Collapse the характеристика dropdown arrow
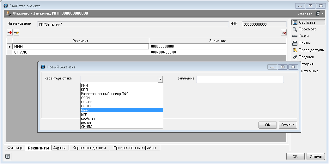The width and height of the screenshot is (329, 164). (160, 79)
